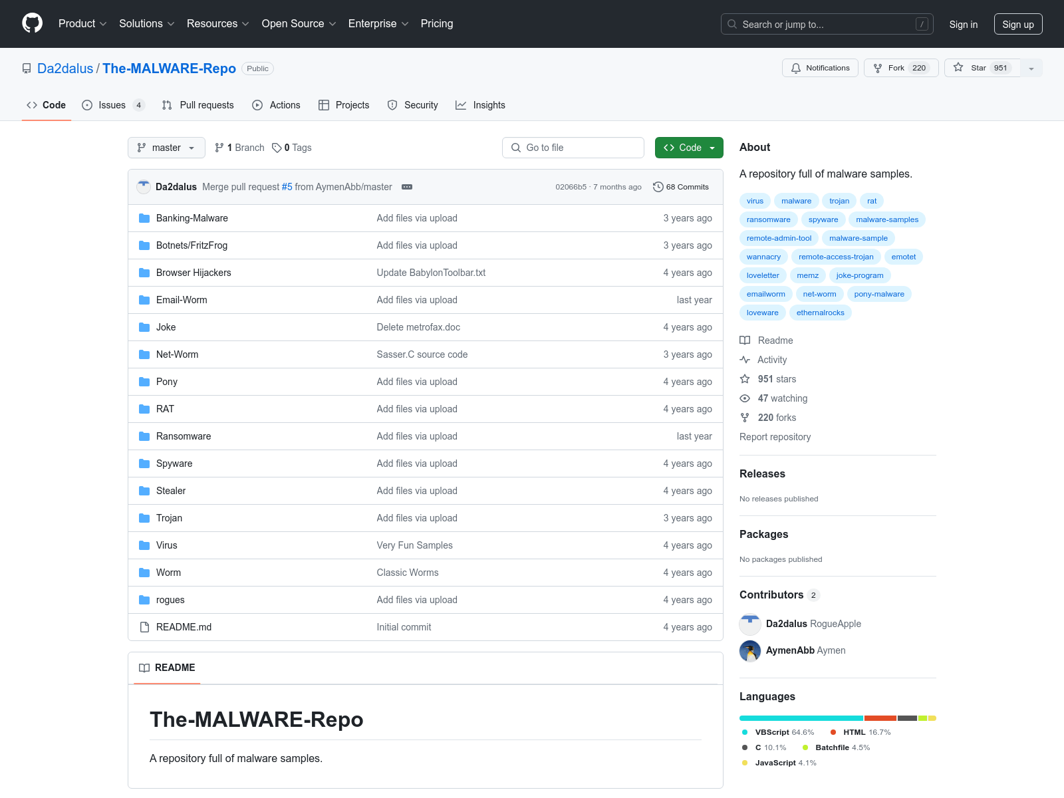This screenshot has width=1064, height=798.
Task: Open the Solutions dropdown menu
Action: [147, 23]
